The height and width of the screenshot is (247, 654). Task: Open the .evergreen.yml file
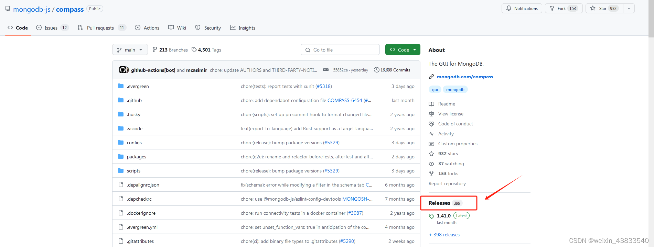pos(142,227)
